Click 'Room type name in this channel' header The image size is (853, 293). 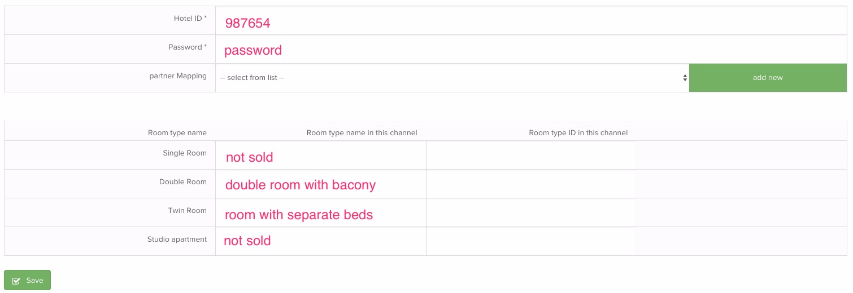362,133
